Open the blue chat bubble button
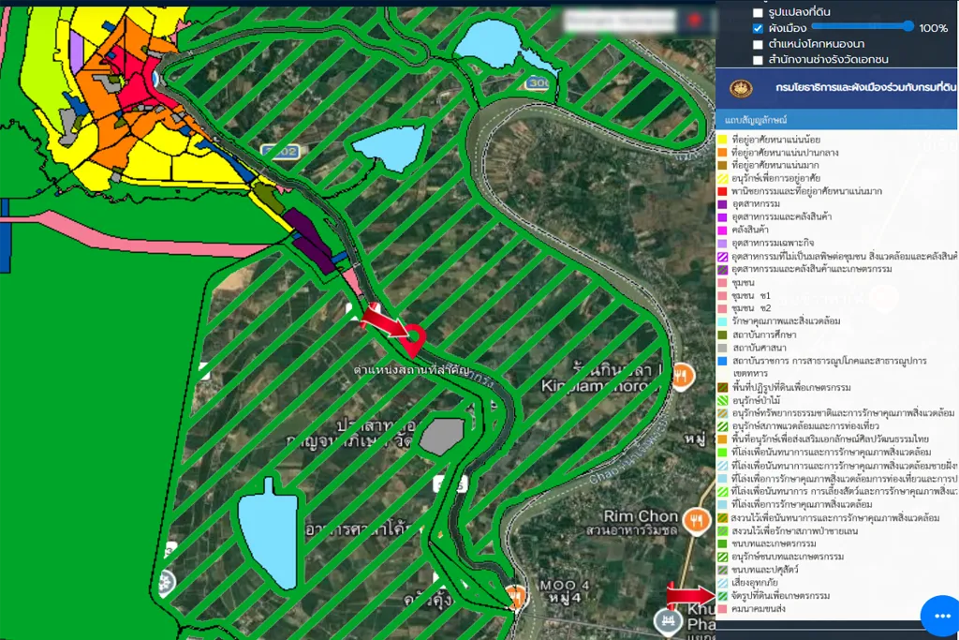 click(939, 615)
